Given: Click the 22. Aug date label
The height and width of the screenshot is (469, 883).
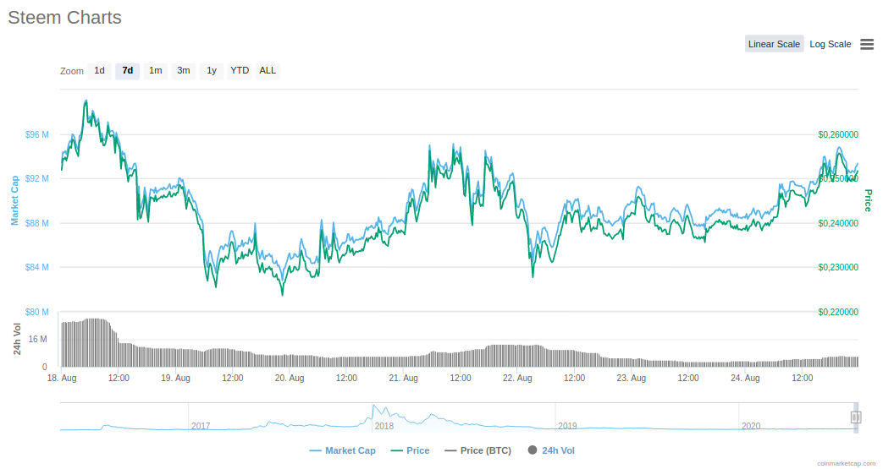Looking at the screenshot, I should click(x=517, y=378).
